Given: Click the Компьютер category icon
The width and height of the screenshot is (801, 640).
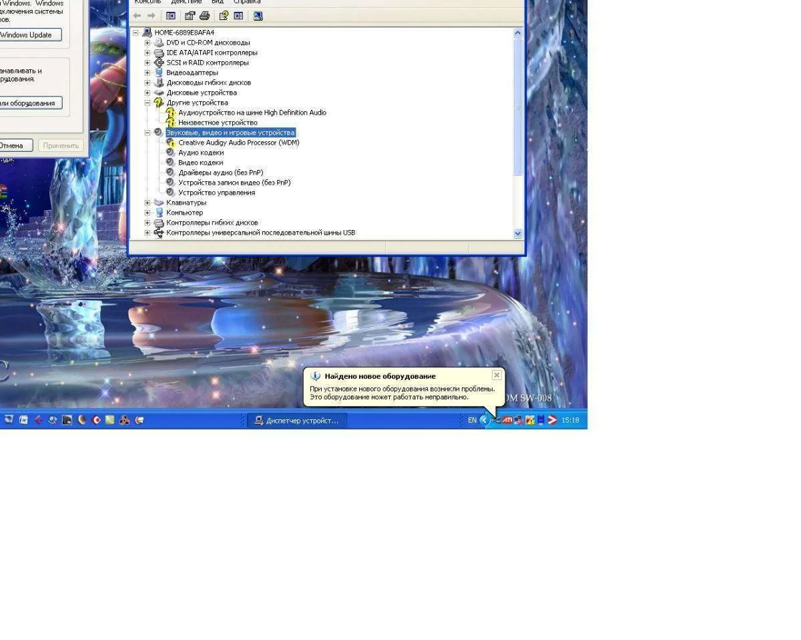Looking at the screenshot, I should [x=159, y=213].
